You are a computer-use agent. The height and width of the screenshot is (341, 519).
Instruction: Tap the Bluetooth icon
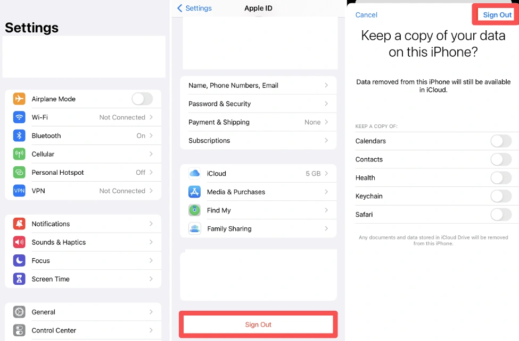point(19,135)
